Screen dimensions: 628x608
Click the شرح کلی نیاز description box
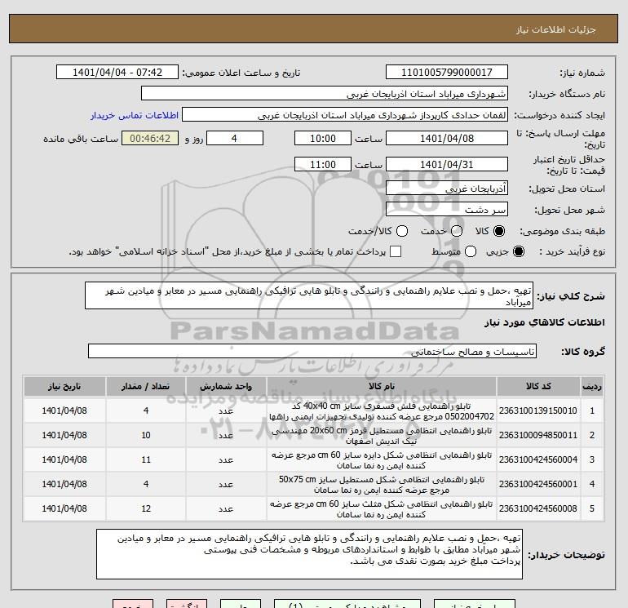[x=309, y=296]
